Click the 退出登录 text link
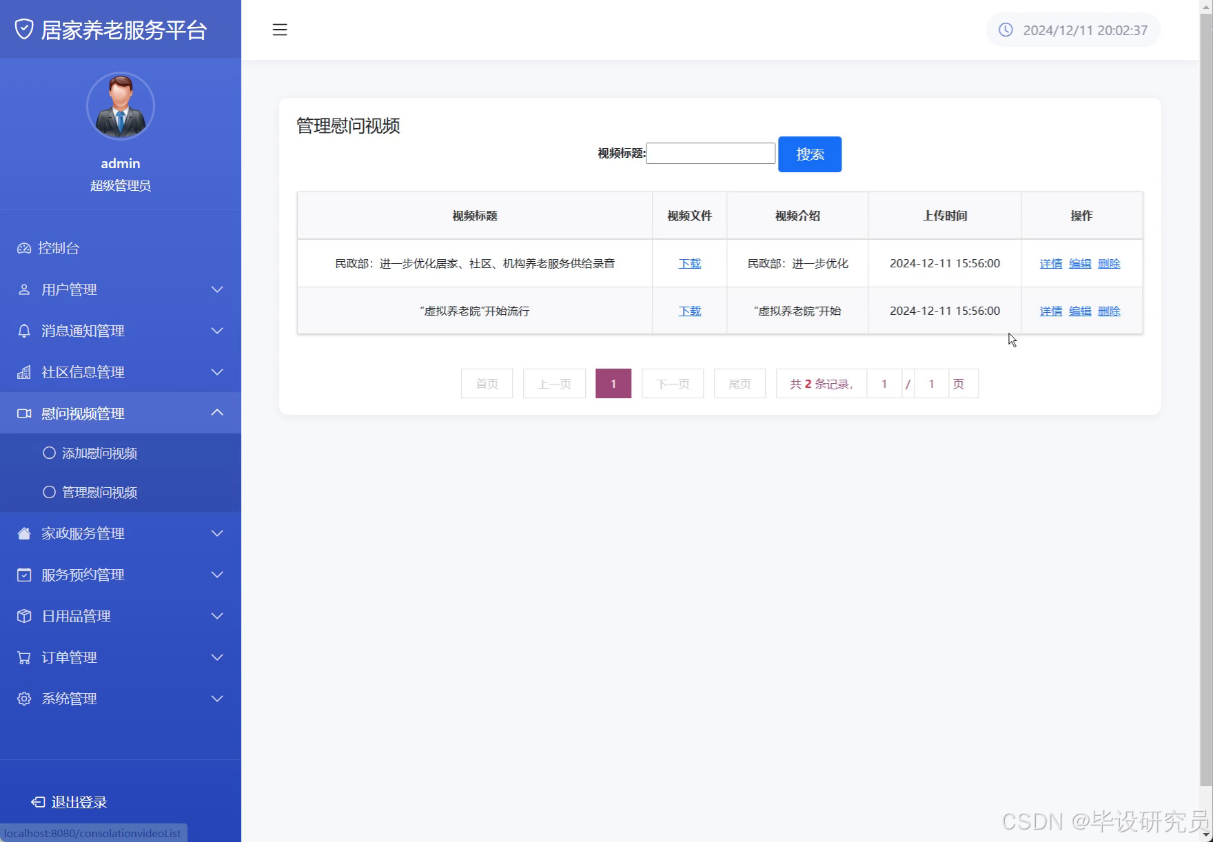The image size is (1213, 842). [x=79, y=802]
